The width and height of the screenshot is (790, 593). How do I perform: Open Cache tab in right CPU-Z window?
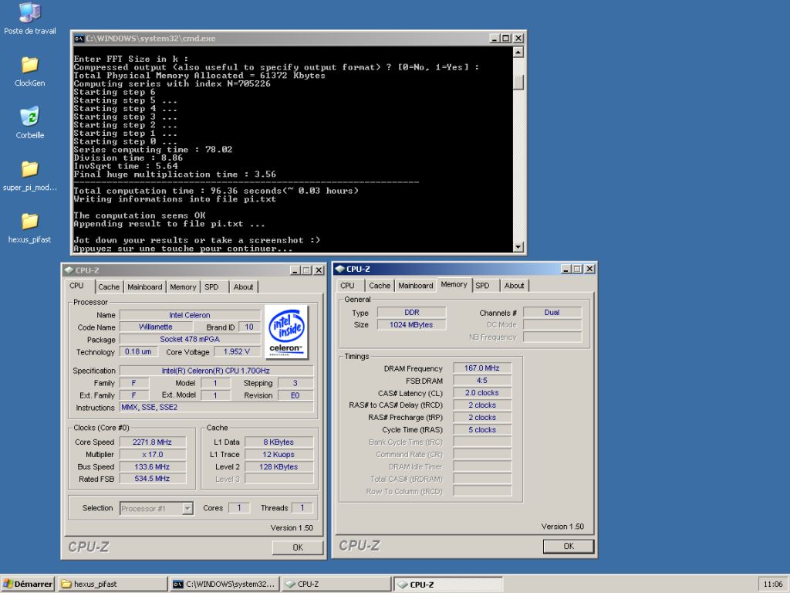coord(380,286)
